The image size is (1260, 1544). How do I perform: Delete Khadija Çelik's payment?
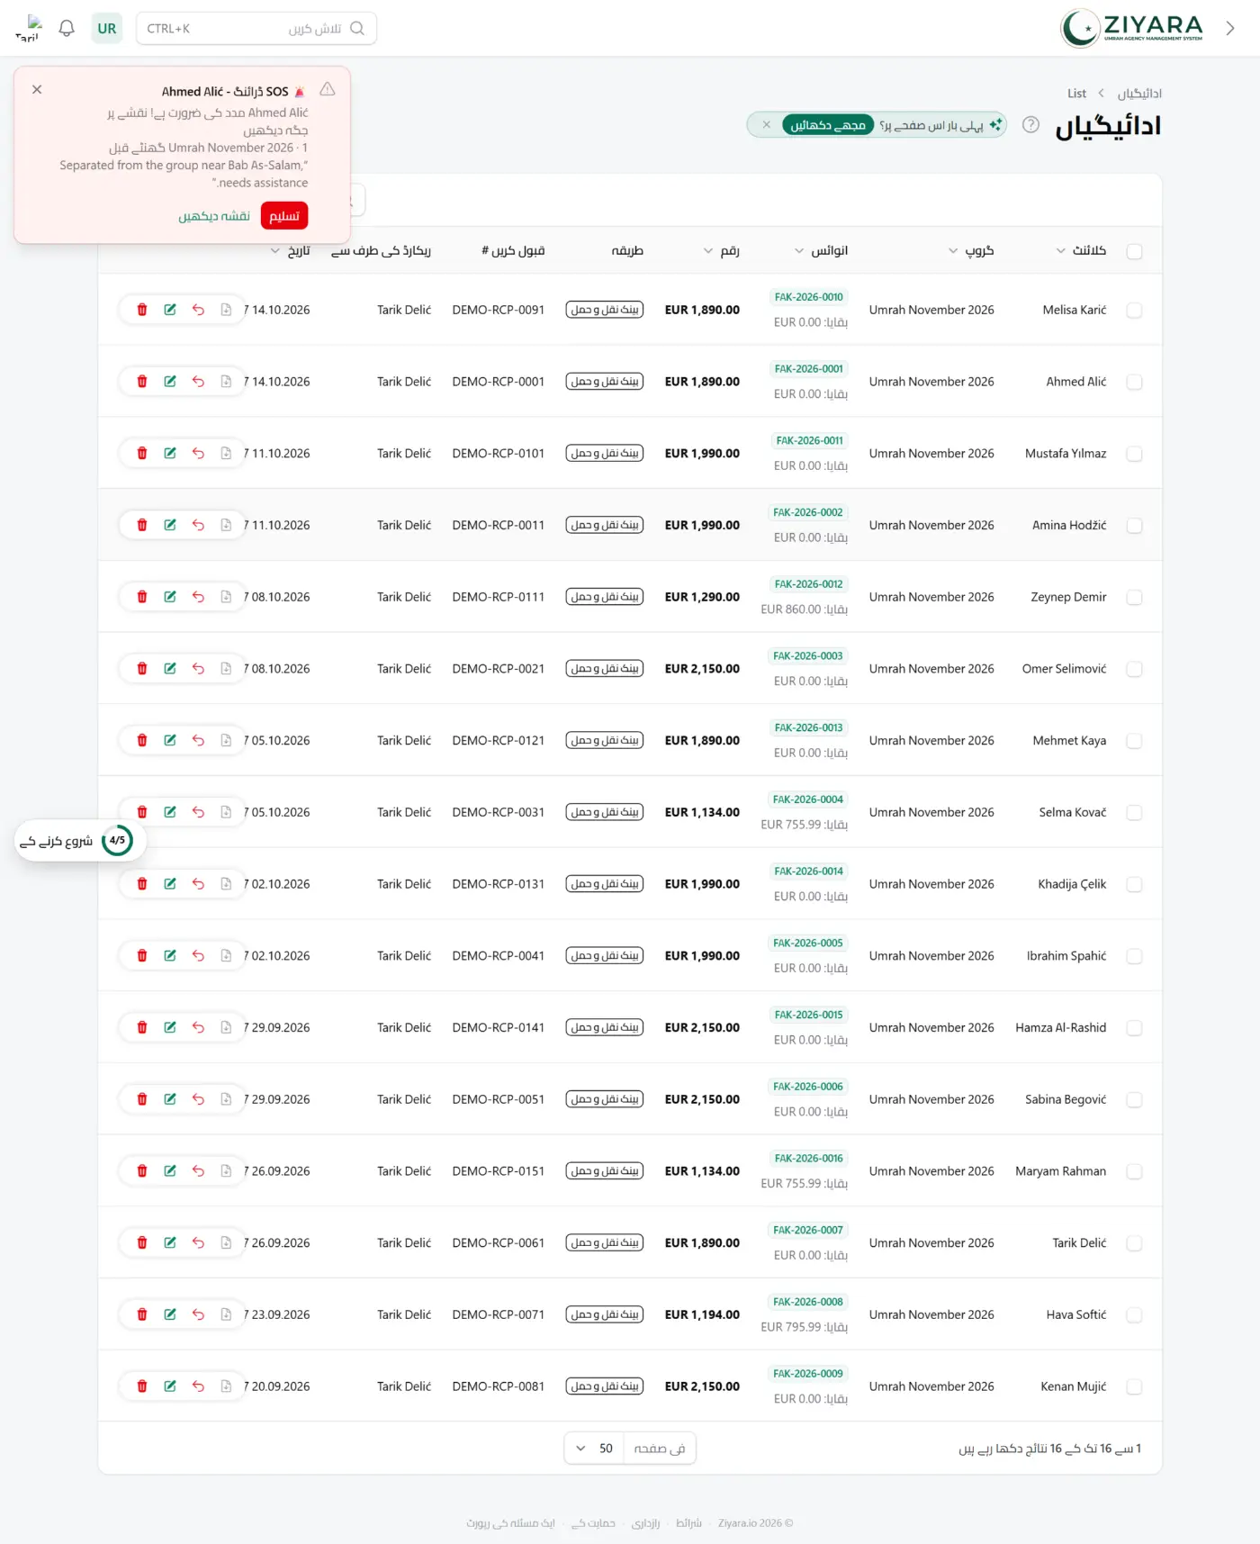tap(142, 884)
